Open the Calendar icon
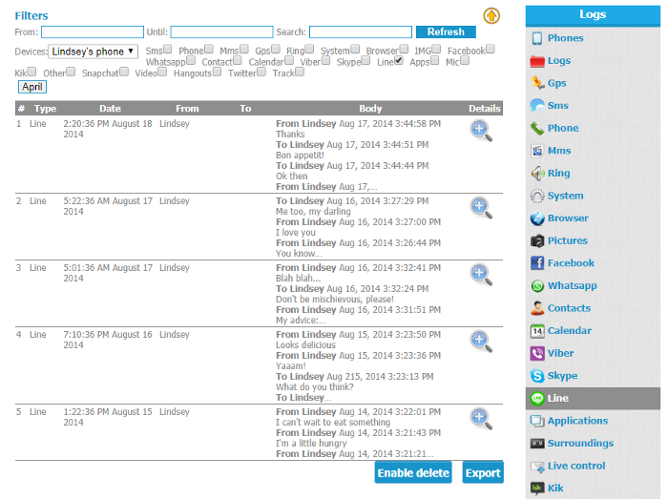This screenshot has width=668, height=499. click(x=537, y=331)
